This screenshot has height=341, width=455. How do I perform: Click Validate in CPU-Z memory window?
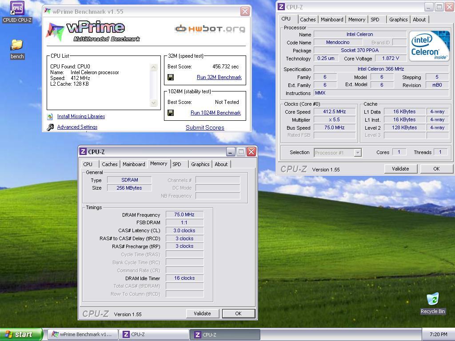(202, 313)
